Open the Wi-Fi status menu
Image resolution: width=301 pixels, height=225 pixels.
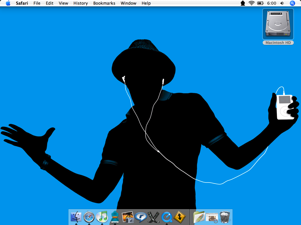(x=251, y=3)
